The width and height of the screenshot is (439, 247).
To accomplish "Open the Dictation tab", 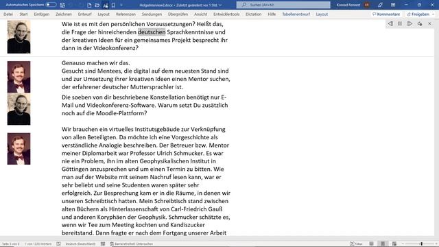I will pyautogui.click(x=253, y=14).
